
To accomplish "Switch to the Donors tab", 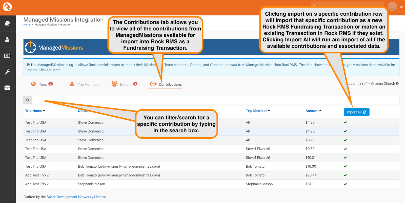I will tap(125, 84).
